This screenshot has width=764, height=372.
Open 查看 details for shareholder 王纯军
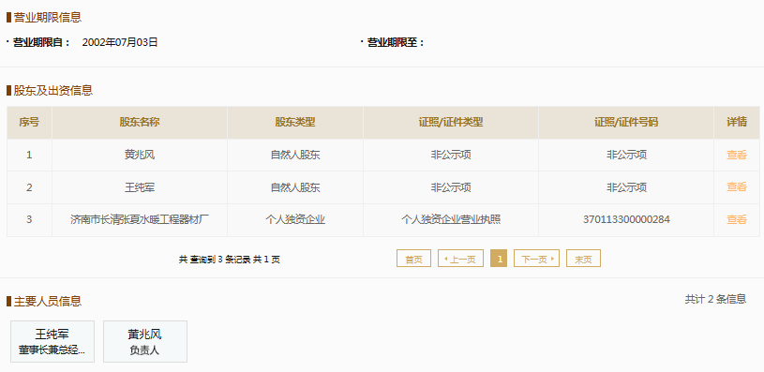click(x=736, y=187)
